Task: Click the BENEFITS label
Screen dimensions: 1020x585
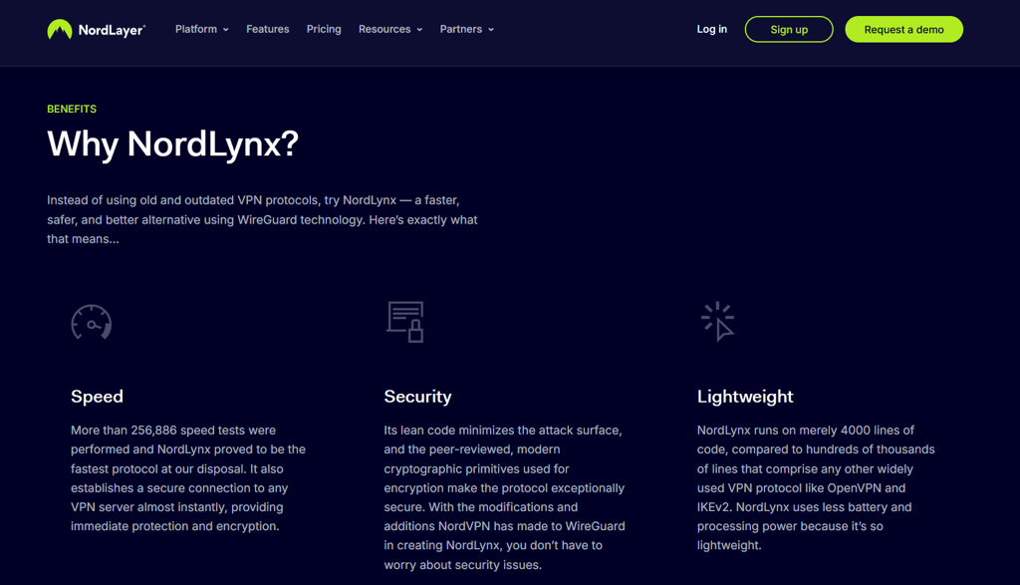Action: pos(72,109)
